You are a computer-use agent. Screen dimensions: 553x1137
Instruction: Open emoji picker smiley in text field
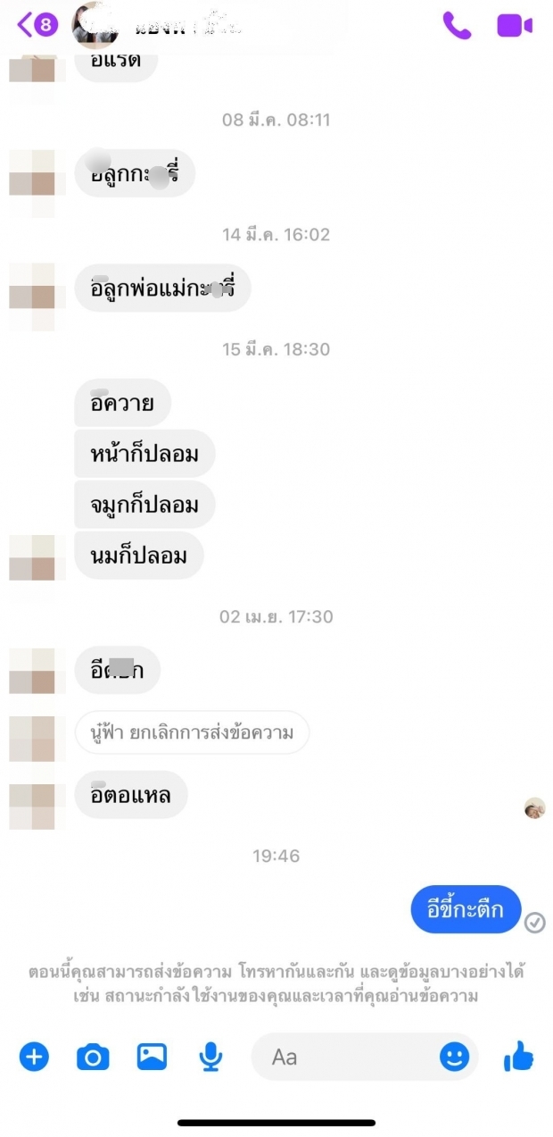[x=454, y=1058]
